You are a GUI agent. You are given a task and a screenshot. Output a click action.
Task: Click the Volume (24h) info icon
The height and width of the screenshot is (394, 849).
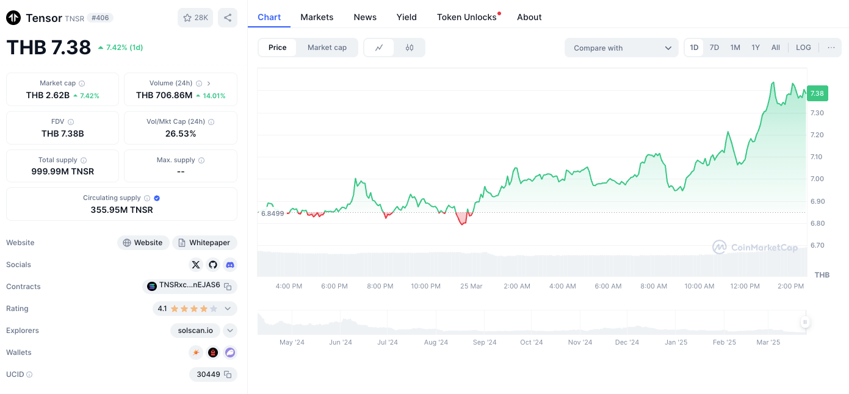click(x=198, y=84)
